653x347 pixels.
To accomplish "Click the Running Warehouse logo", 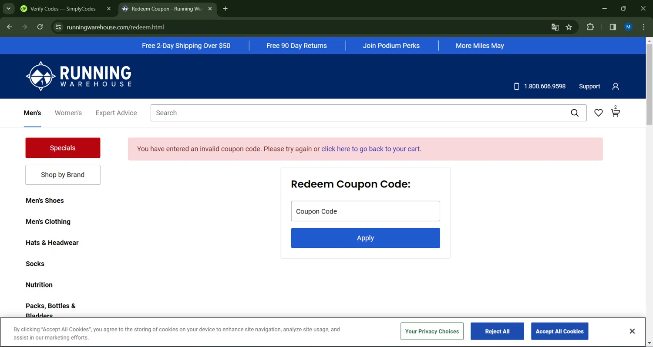I will (79, 76).
